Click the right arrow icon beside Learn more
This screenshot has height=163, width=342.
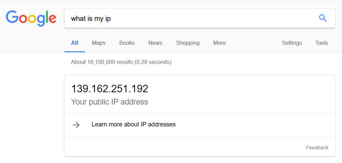76,125
